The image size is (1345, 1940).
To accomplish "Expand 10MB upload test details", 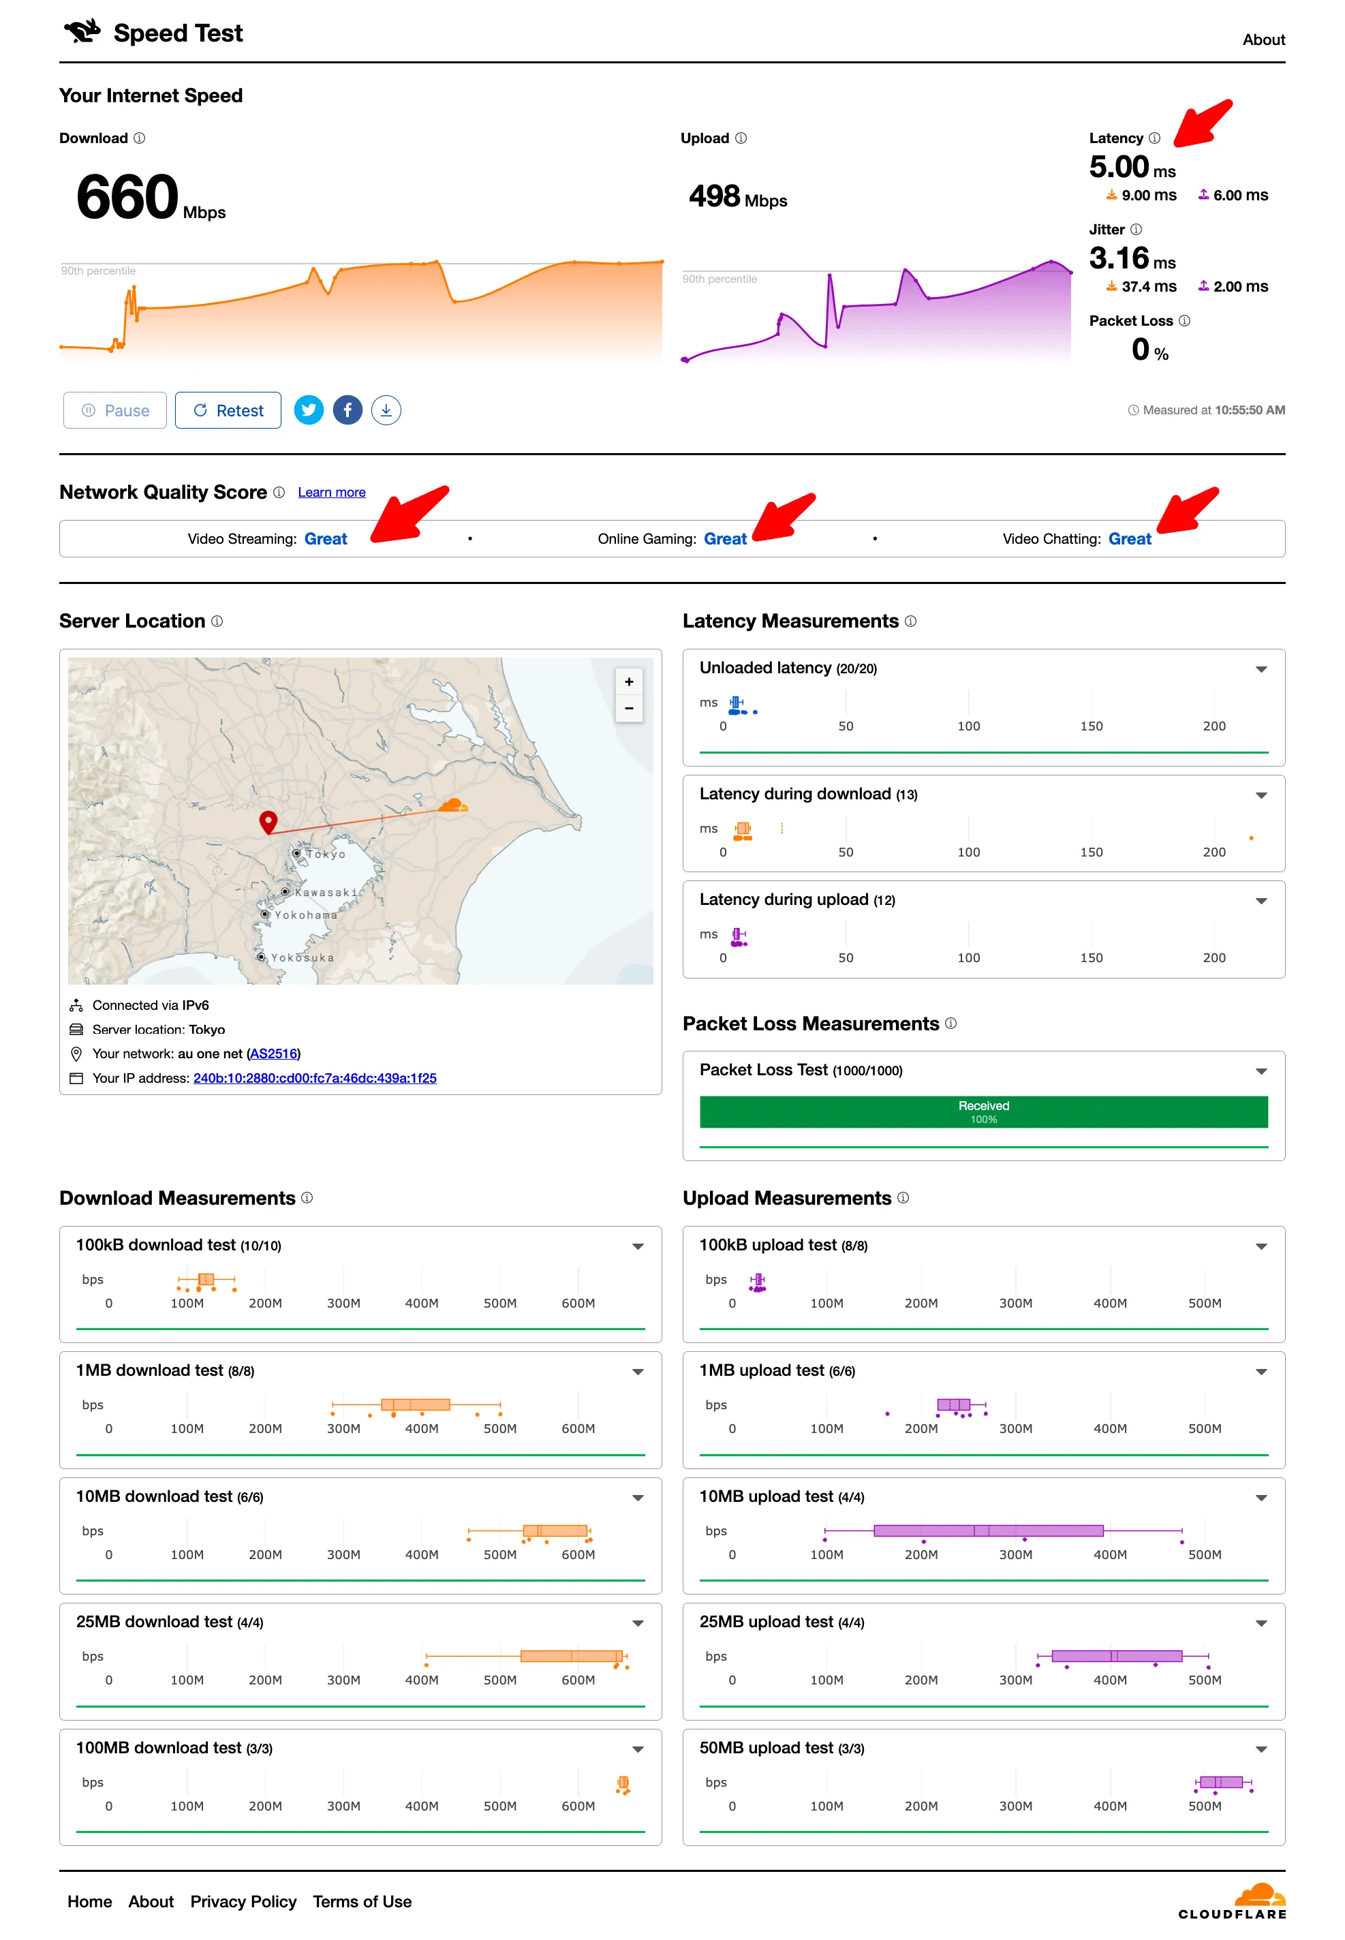I will (1261, 1498).
